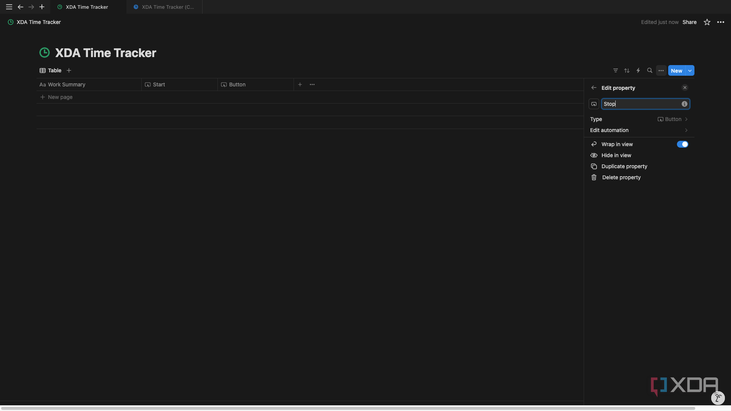Screen dimensions: 731x411
Task: Click Delete property
Action: coord(639,177)
